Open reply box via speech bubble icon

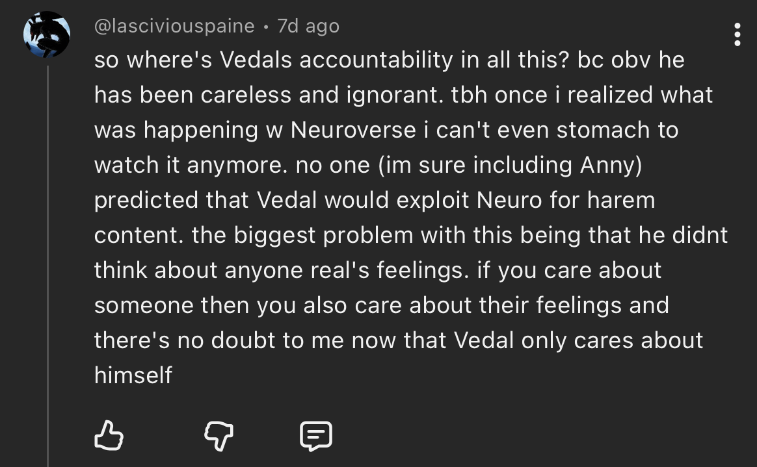tap(316, 435)
